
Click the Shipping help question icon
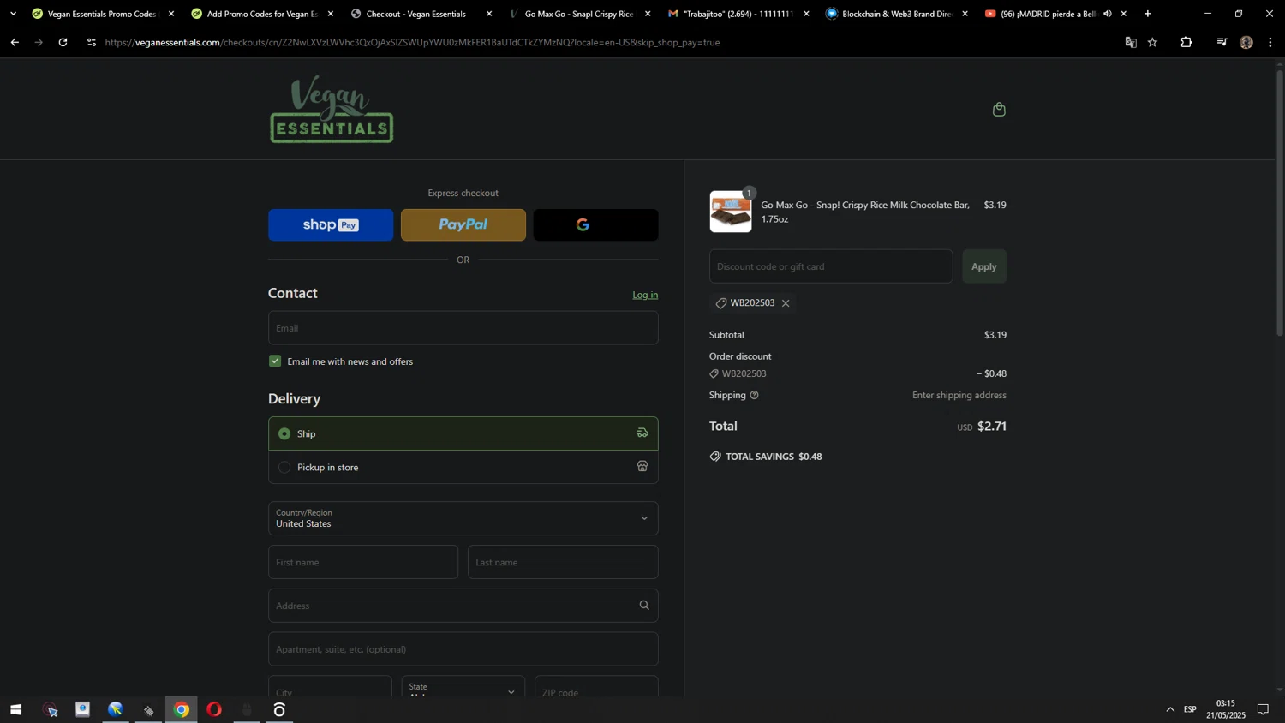click(754, 395)
